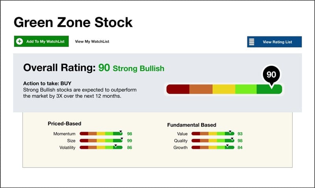Viewport: 315px width, 188px height.
Task: Click the Volatility rating bar marker triangle
Action: 115,145
